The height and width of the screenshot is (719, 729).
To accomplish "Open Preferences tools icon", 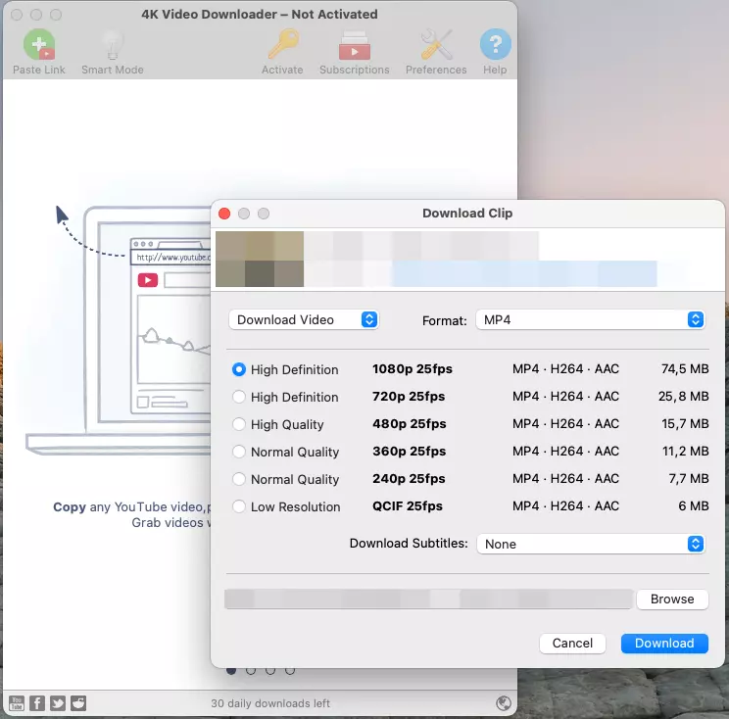I will pos(436,46).
